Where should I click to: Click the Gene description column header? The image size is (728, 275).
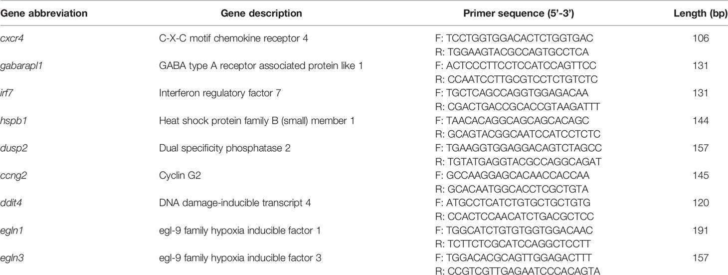coord(261,14)
